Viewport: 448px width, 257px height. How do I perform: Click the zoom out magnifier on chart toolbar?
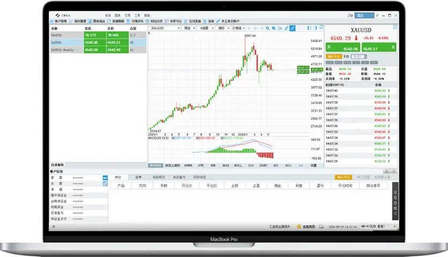[274, 28]
